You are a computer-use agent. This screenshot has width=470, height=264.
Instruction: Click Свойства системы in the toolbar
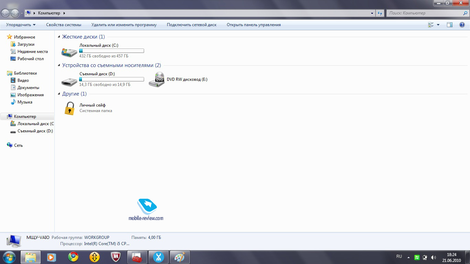pyautogui.click(x=64, y=25)
